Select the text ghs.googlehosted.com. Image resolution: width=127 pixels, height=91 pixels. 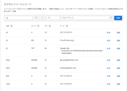point(69,60)
